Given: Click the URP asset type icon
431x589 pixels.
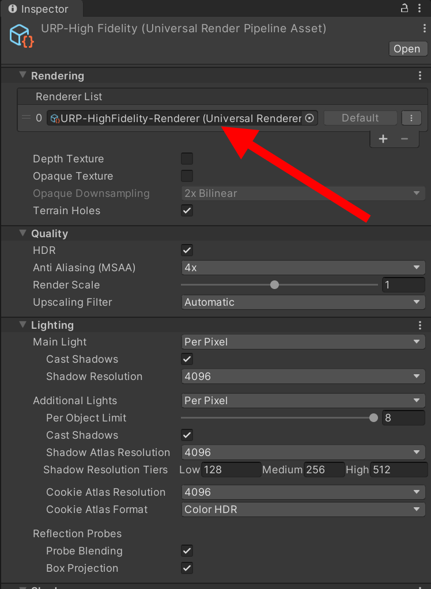Looking at the screenshot, I should coord(21,36).
